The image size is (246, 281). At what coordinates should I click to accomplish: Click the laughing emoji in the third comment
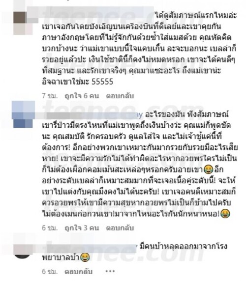[85, 257]
